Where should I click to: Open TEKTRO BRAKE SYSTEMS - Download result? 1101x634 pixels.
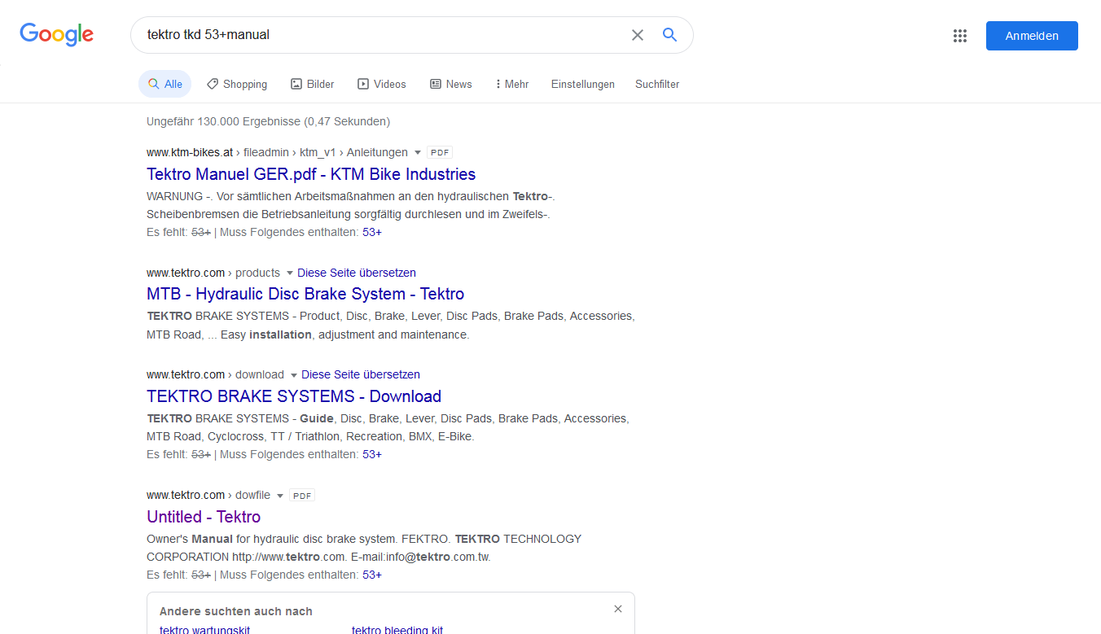click(x=294, y=396)
